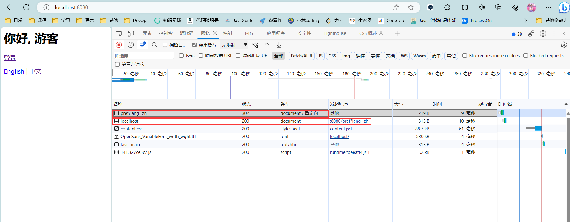The image size is (570, 222).
Task: Open site information icon in address bar
Action: (x=46, y=7)
